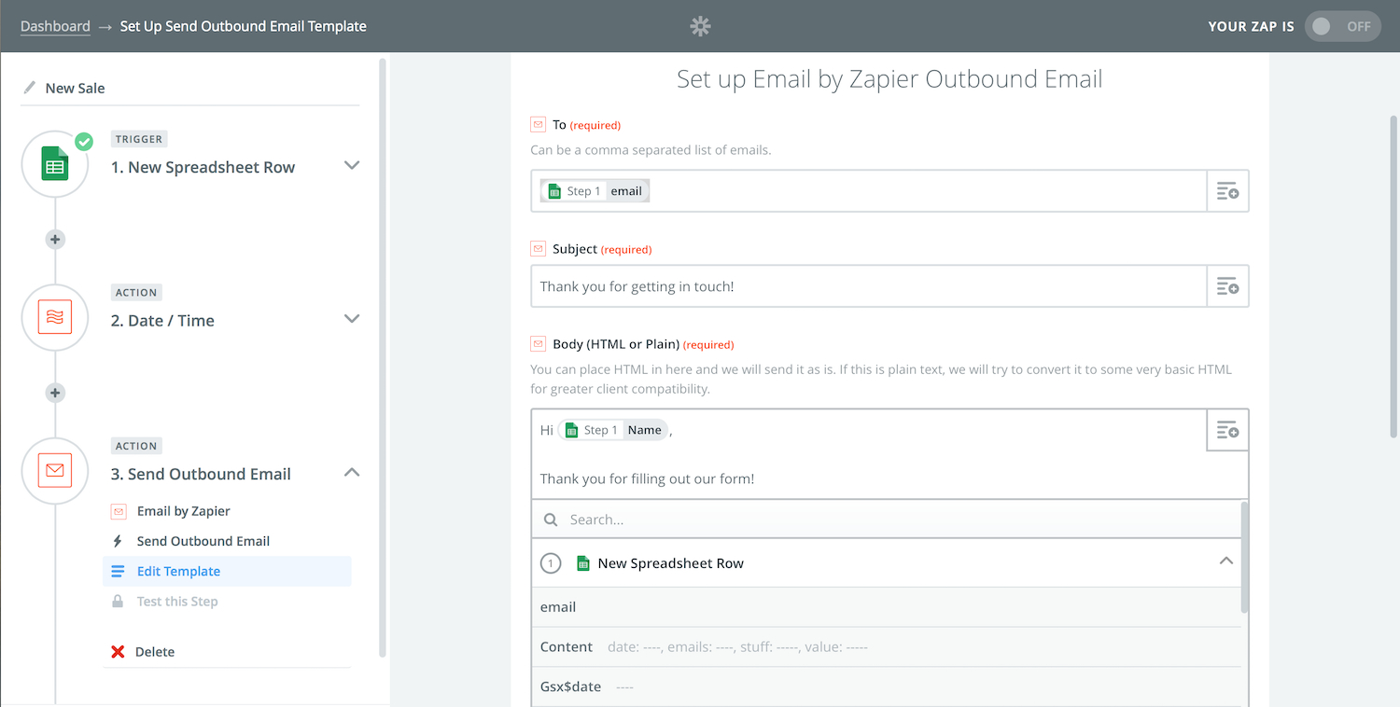Open the field insert icon beside the To field
The width and height of the screenshot is (1400, 707).
coord(1227,190)
